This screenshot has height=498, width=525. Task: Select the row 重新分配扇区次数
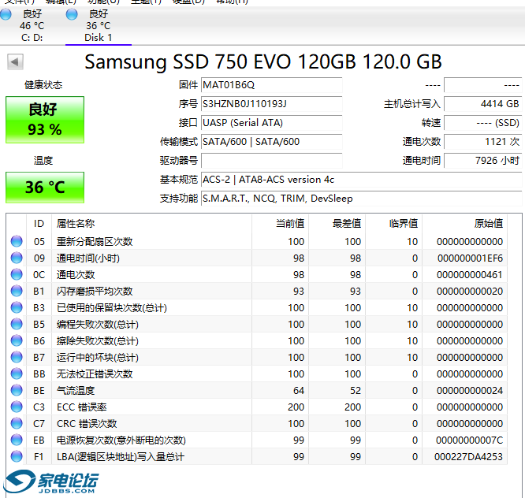coord(257,241)
